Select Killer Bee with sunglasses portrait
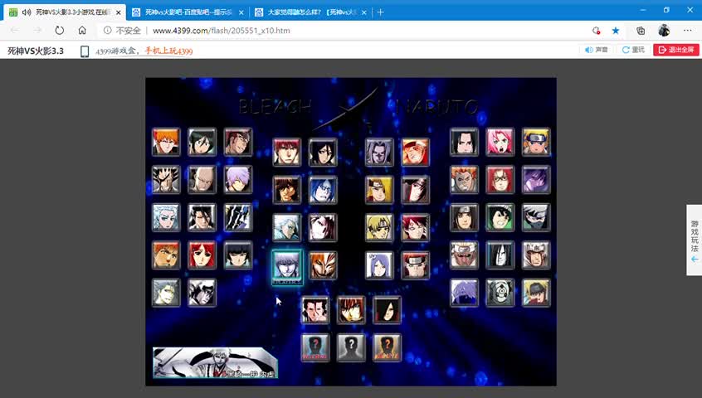Image resolution: width=702 pixels, height=398 pixels. click(x=465, y=255)
